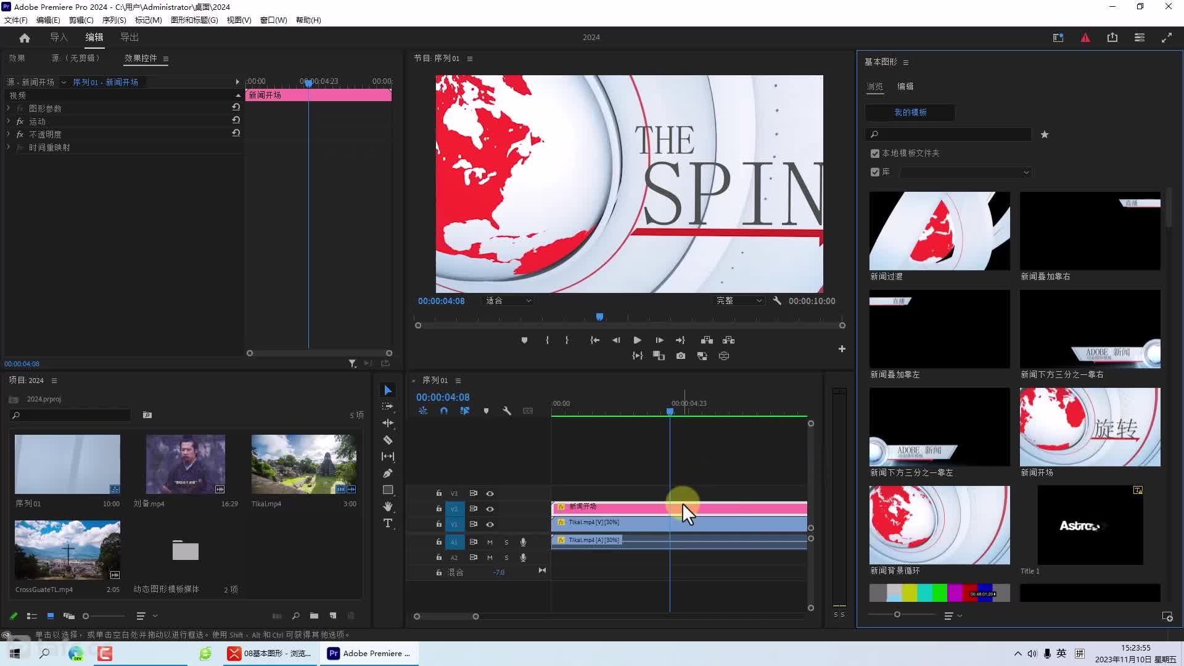Select the Hand tool
1184x666 pixels.
pyautogui.click(x=388, y=506)
